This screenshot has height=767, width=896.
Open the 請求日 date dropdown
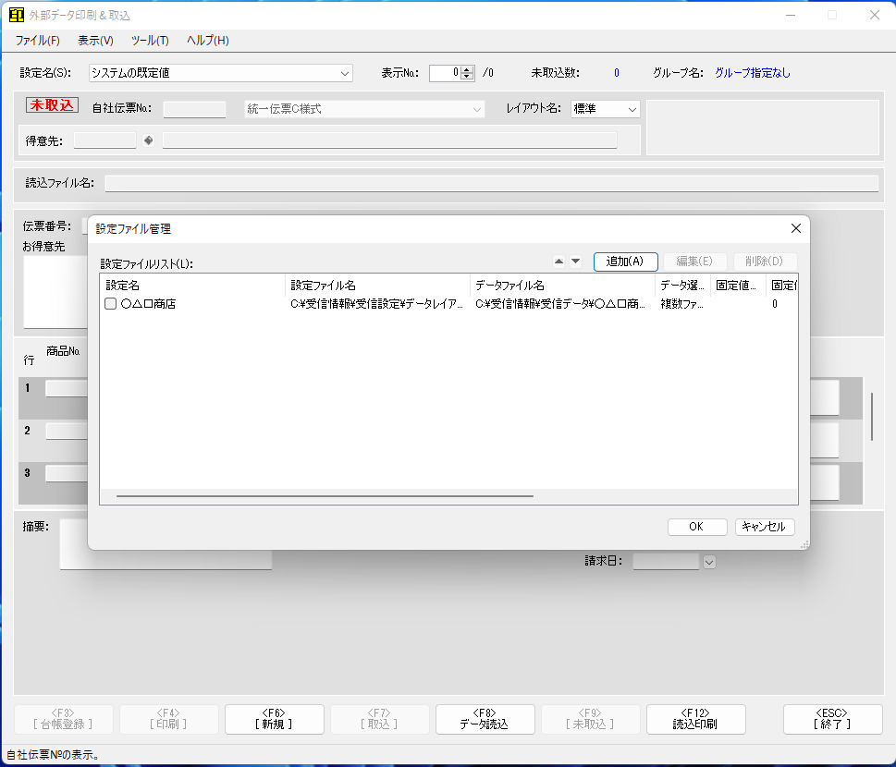point(709,562)
